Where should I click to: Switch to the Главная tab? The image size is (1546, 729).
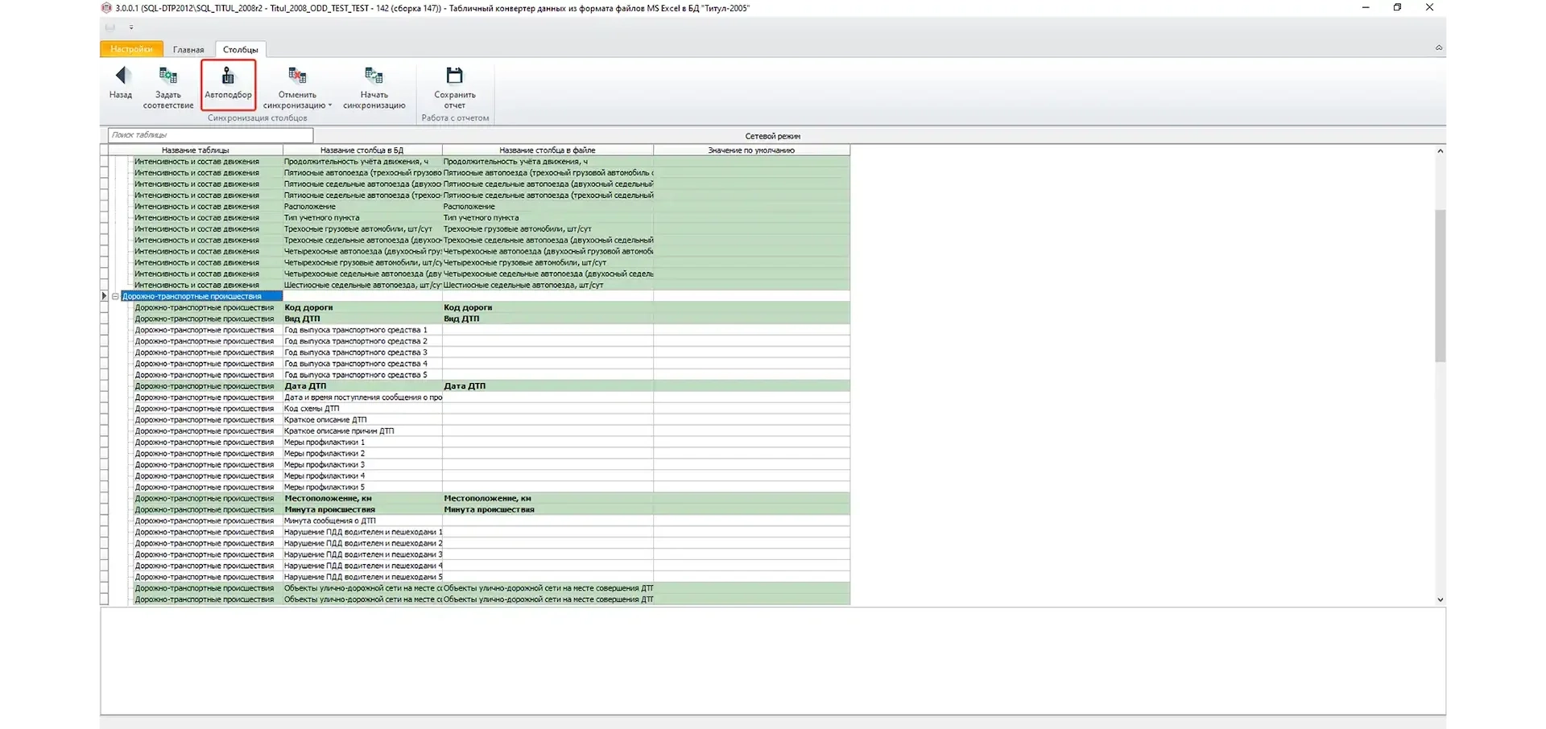click(188, 49)
